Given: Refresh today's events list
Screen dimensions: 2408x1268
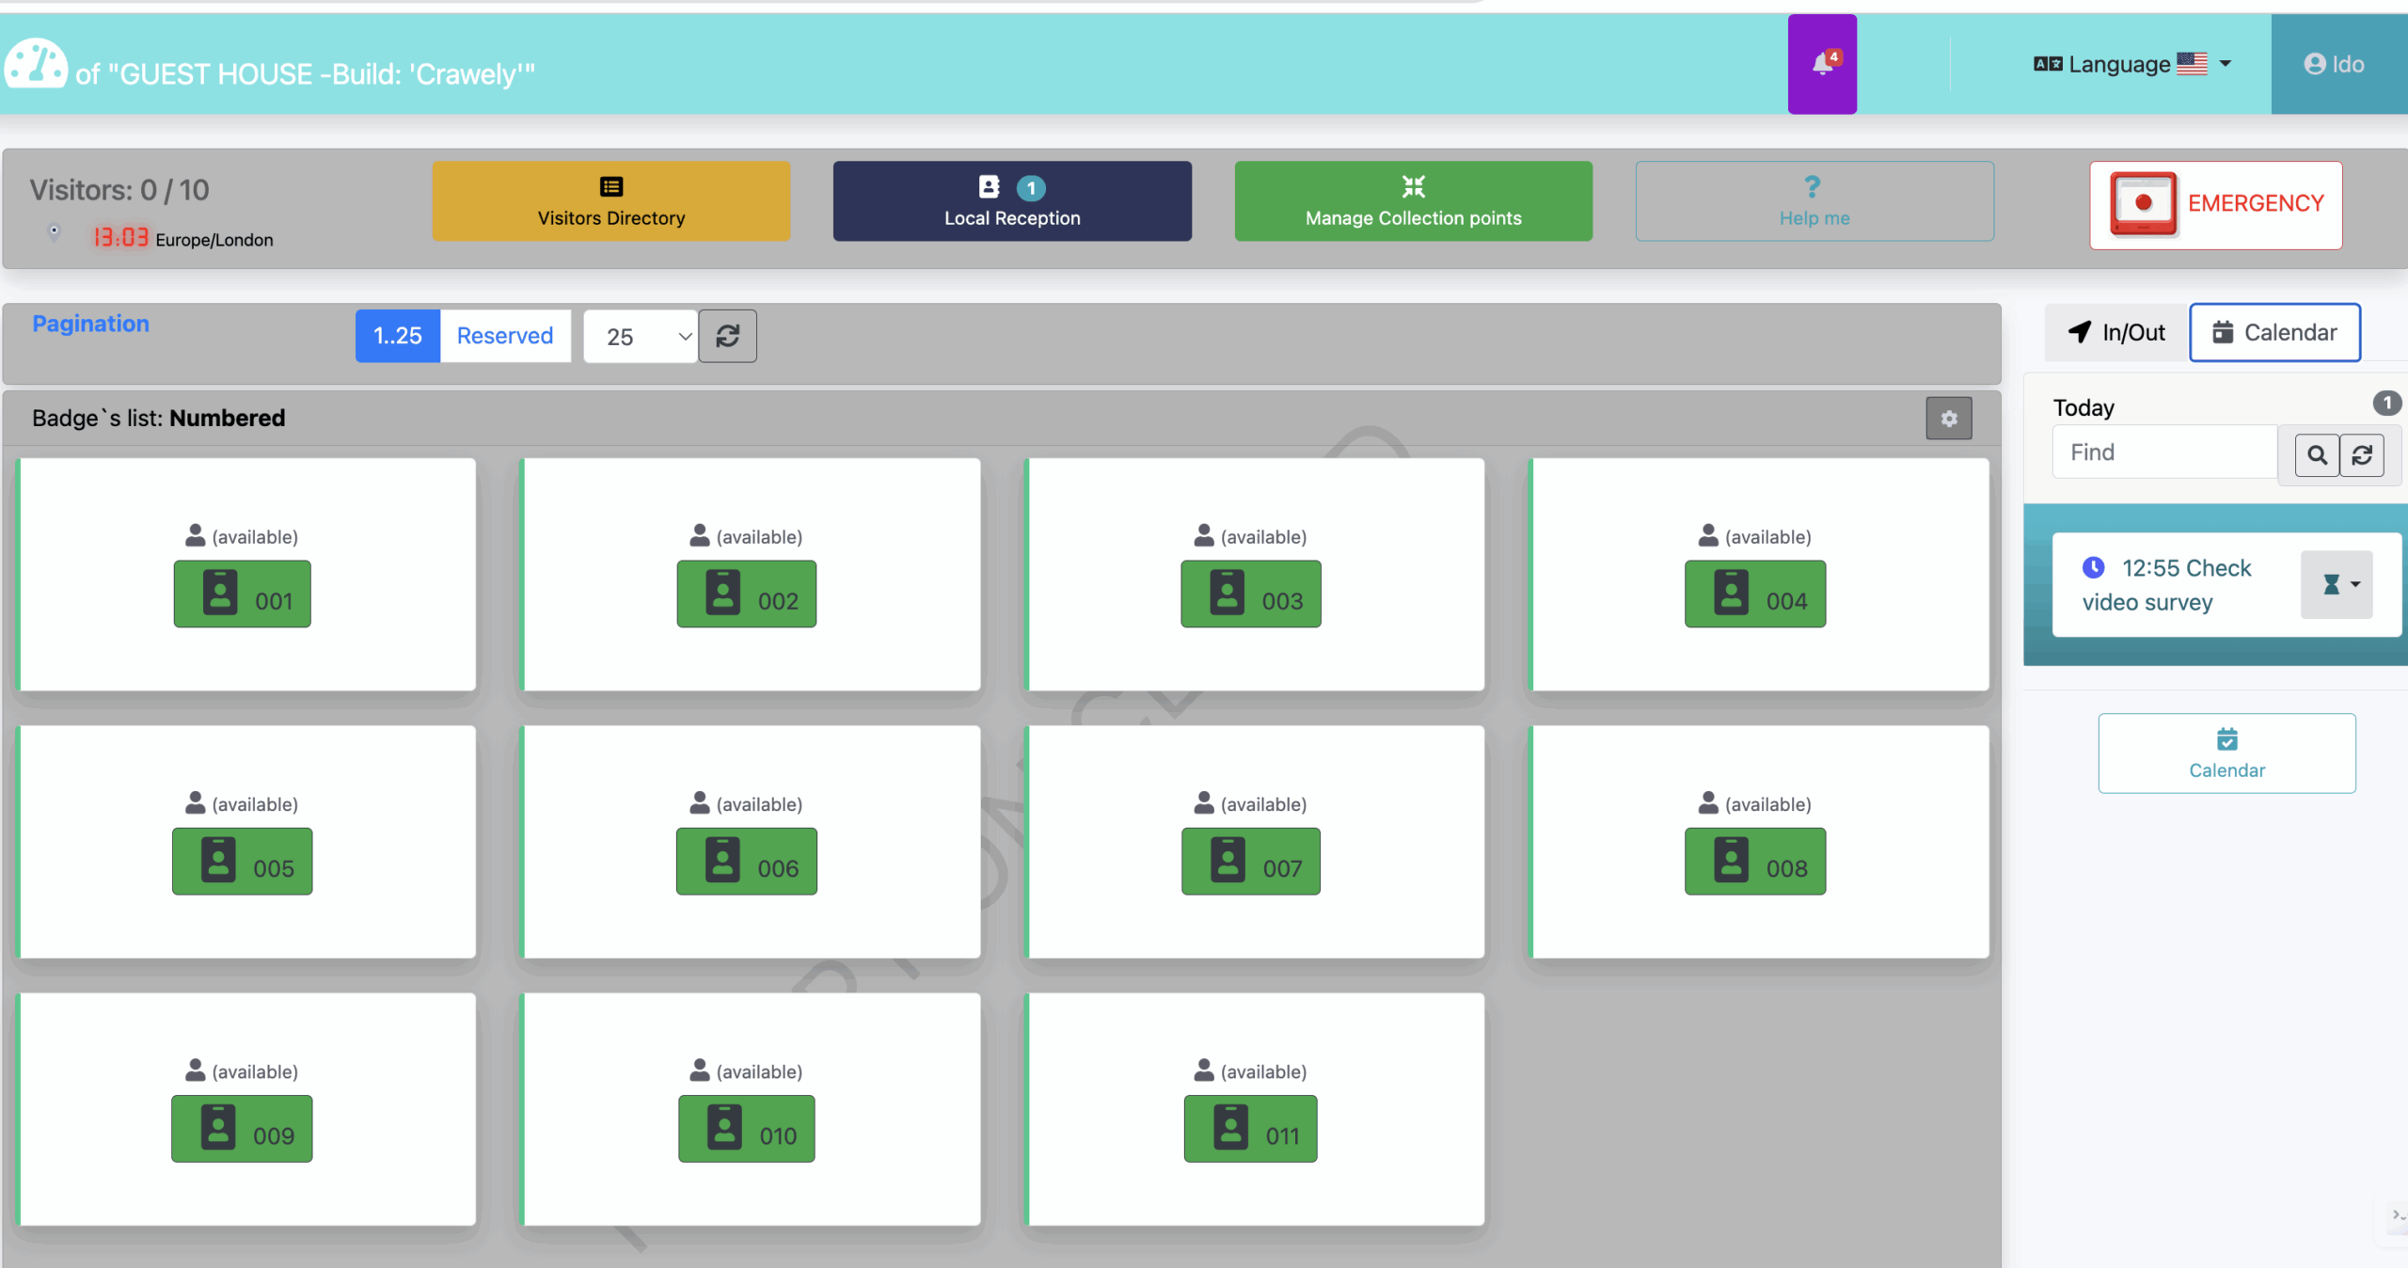Looking at the screenshot, I should tap(2362, 455).
